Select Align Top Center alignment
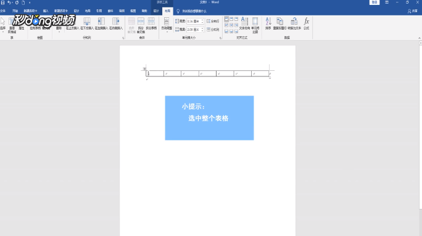Image resolution: width=422 pixels, height=236 pixels. click(x=231, y=19)
